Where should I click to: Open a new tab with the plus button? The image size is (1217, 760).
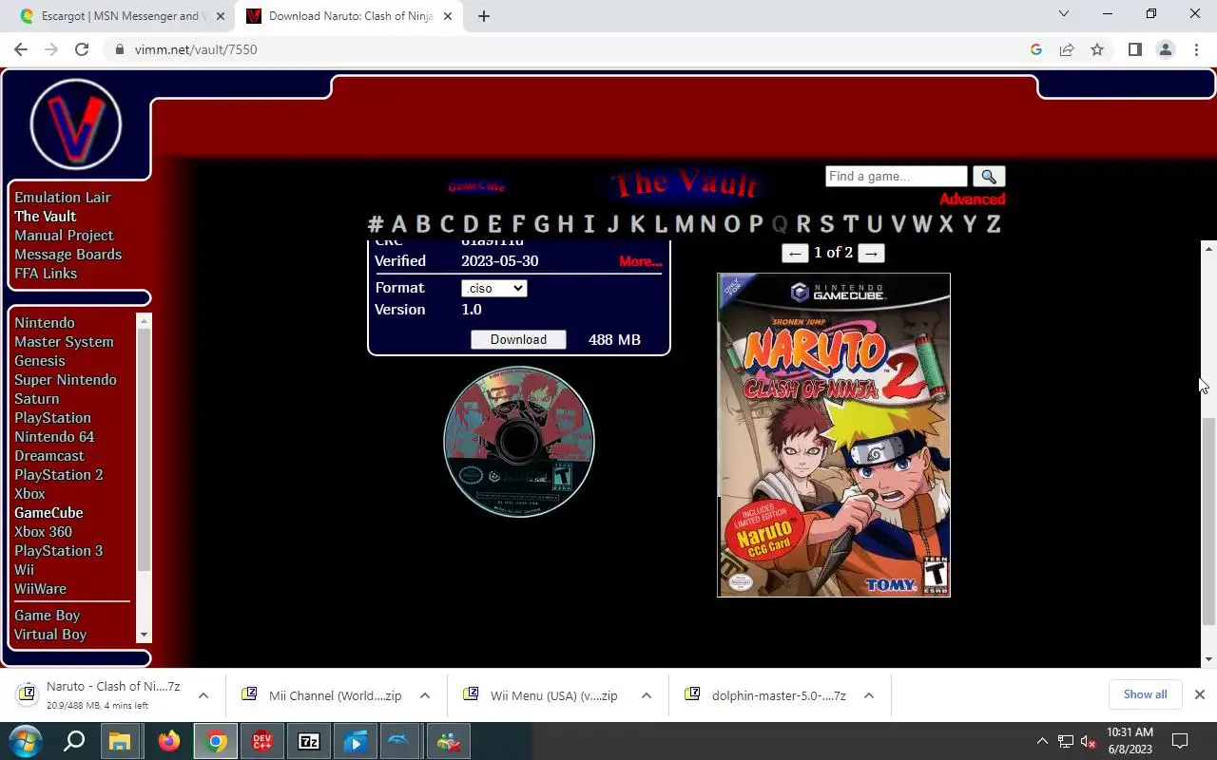coord(484,16)
